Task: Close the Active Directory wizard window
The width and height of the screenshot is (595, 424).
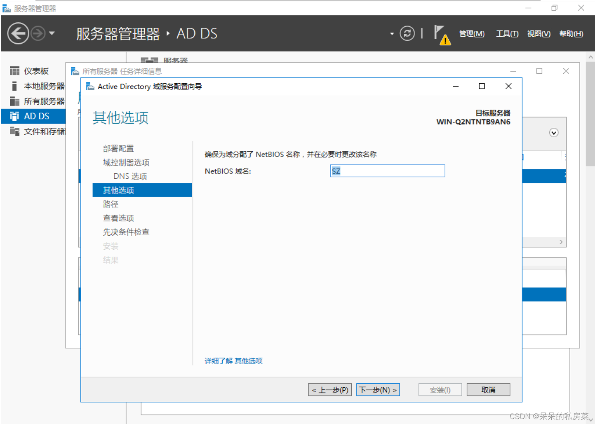Action: coord(508,86)
